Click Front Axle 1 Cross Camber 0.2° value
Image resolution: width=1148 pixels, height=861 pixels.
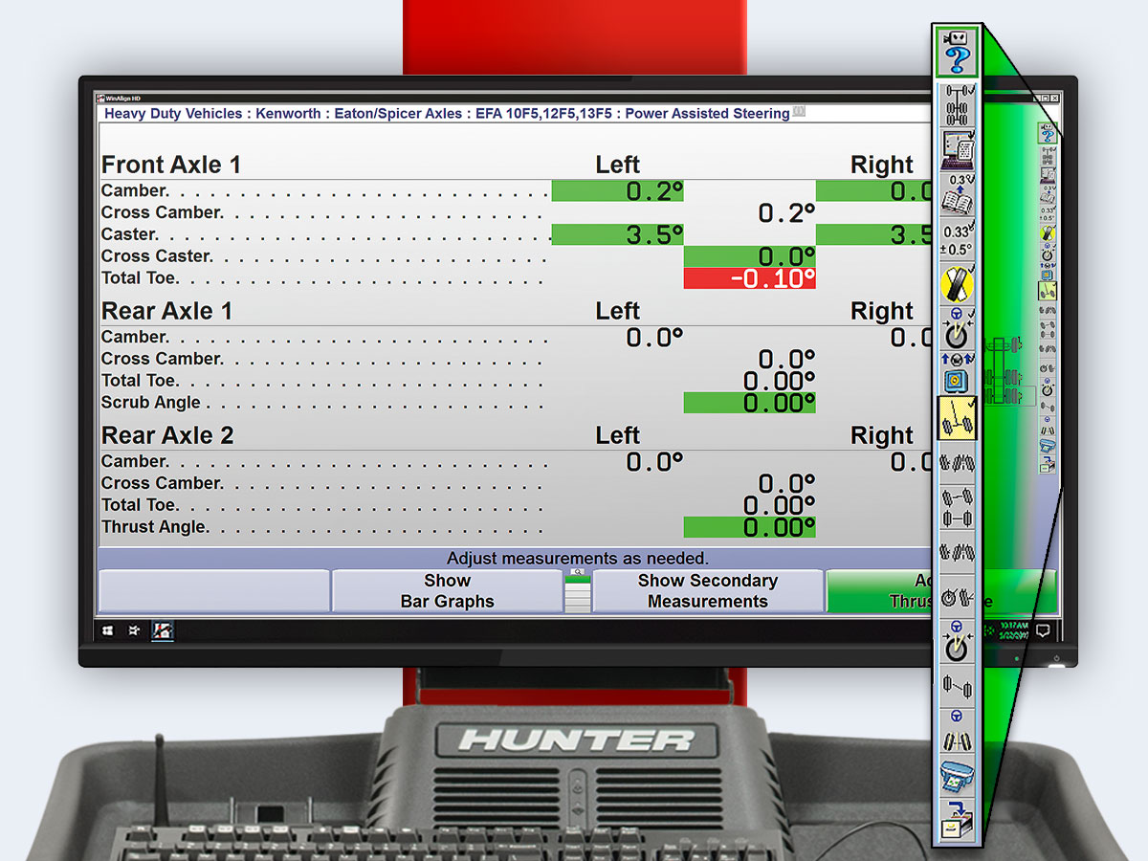click(786, 213)
